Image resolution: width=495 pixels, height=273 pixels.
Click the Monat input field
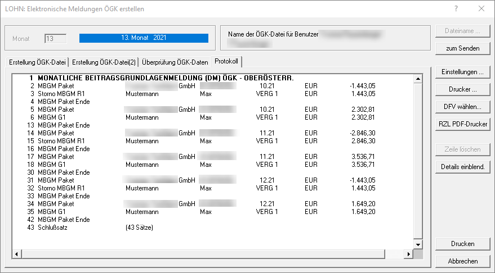pos(56,39)
